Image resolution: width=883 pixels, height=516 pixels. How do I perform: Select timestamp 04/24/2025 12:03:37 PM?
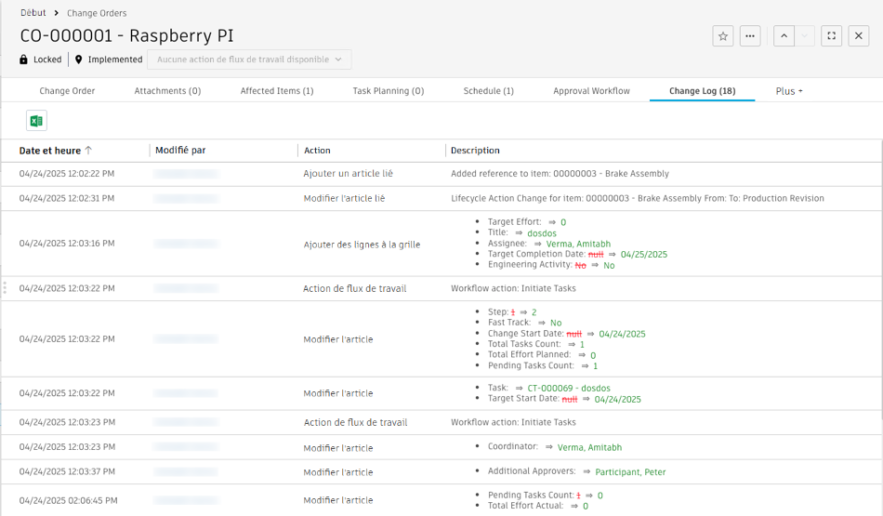pos(67,471)
